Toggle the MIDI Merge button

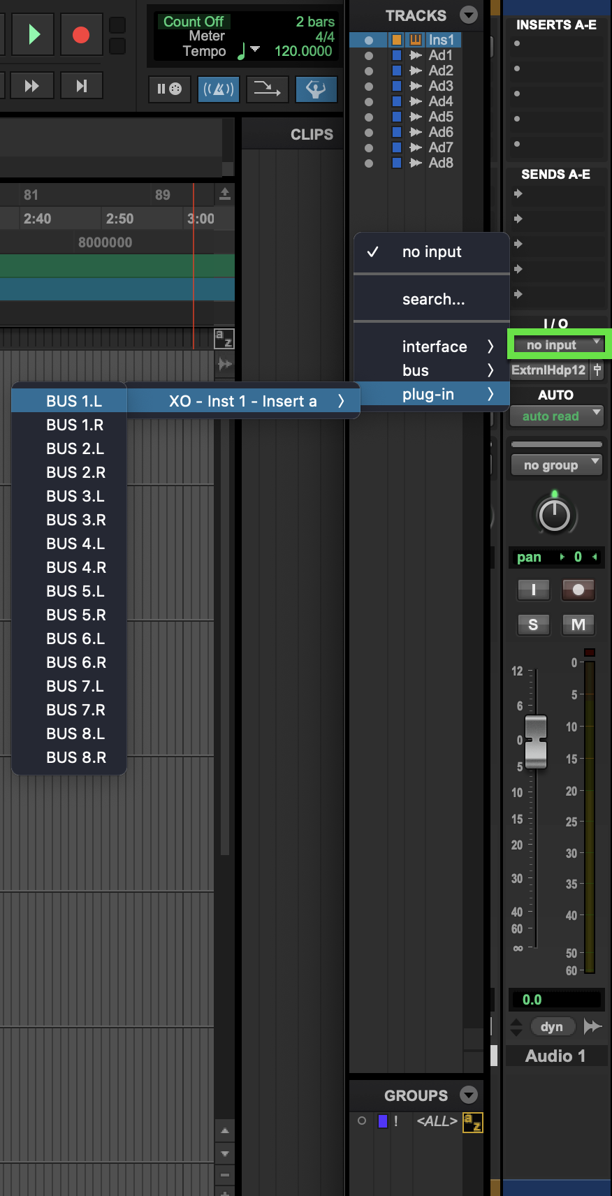click(268, 89)
